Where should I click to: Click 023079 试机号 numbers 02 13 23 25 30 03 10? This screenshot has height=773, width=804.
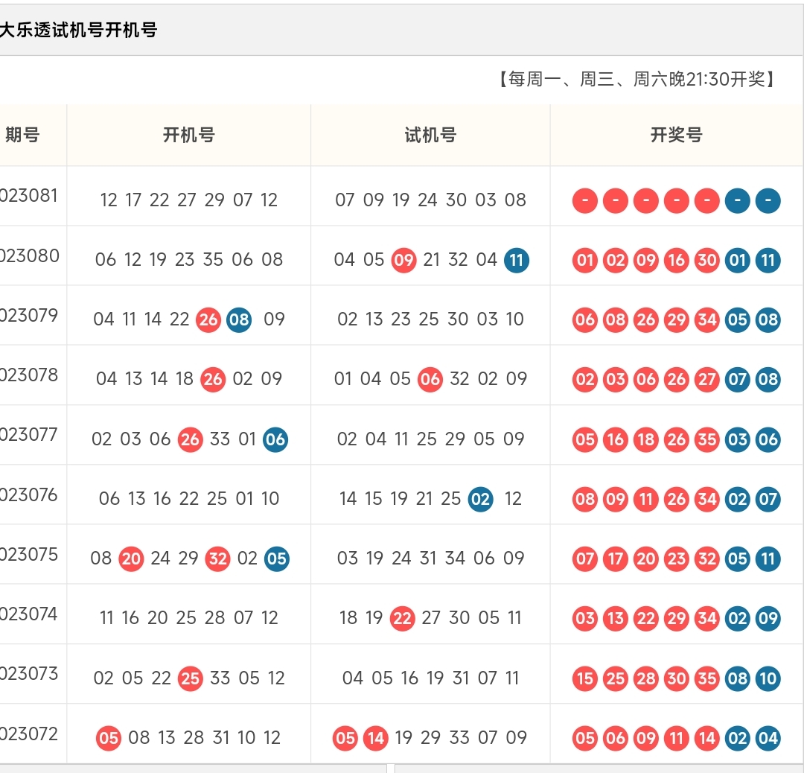click(431, 319)
